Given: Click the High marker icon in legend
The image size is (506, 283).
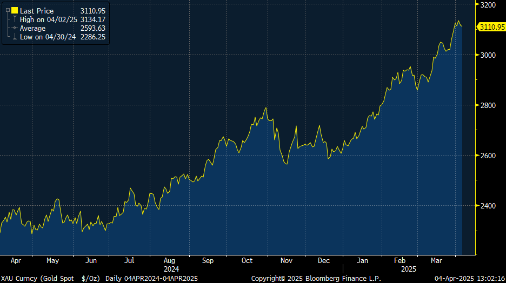Looking at the screenshot, I should pyautogui.click(x=15, y=19).
